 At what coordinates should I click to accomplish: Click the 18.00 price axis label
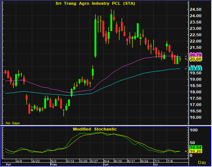(x=196, y=92)
